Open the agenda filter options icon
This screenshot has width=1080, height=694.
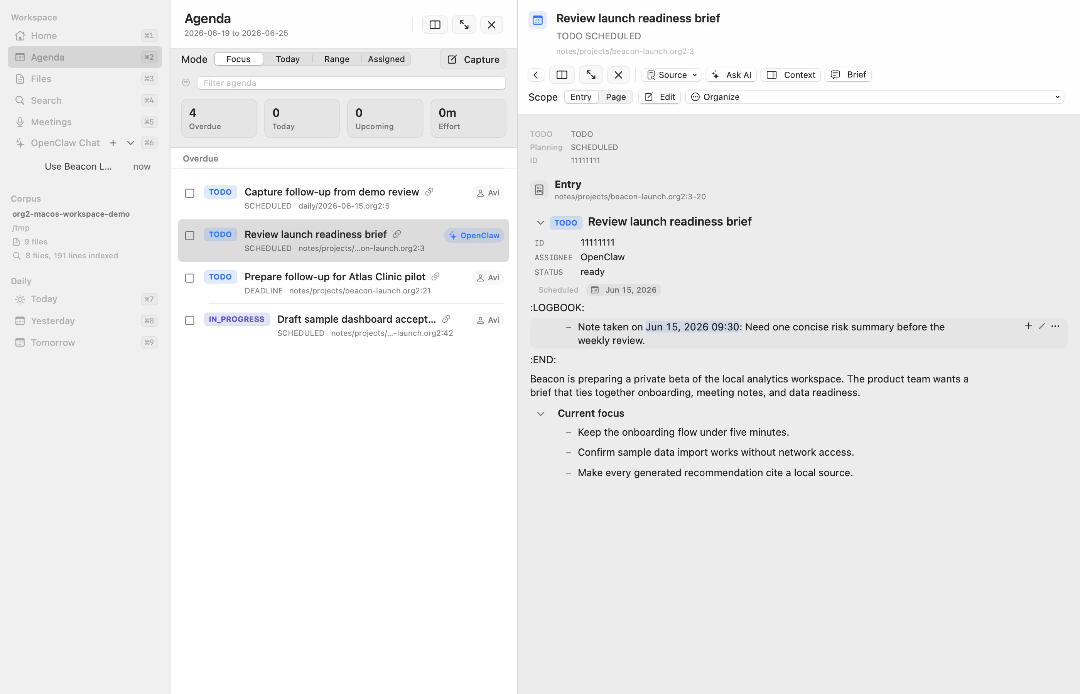tap(186, 83)
